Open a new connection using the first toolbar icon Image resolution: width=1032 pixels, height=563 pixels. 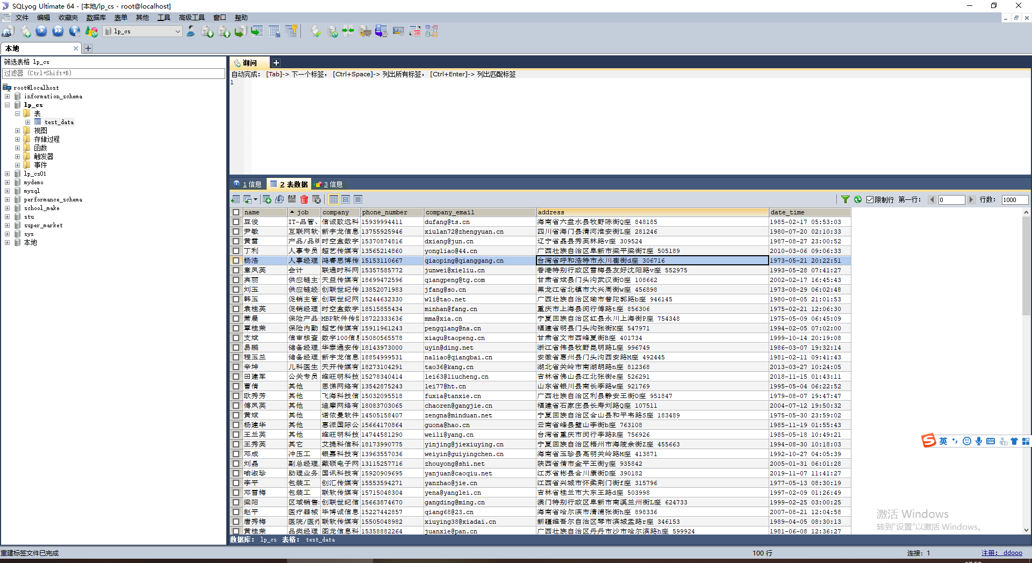[7, 31]
